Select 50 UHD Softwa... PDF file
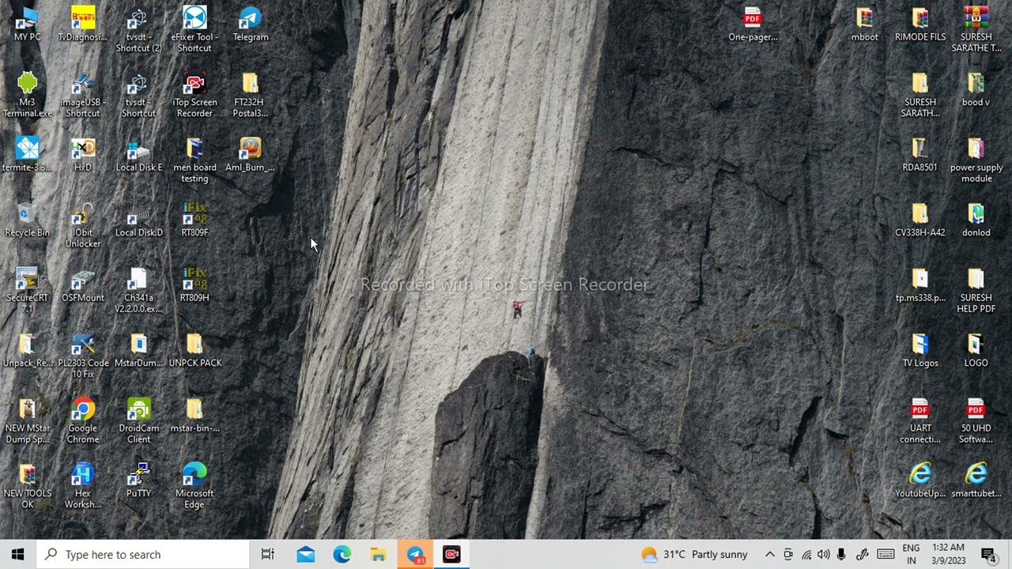 (x=976, y=421)
